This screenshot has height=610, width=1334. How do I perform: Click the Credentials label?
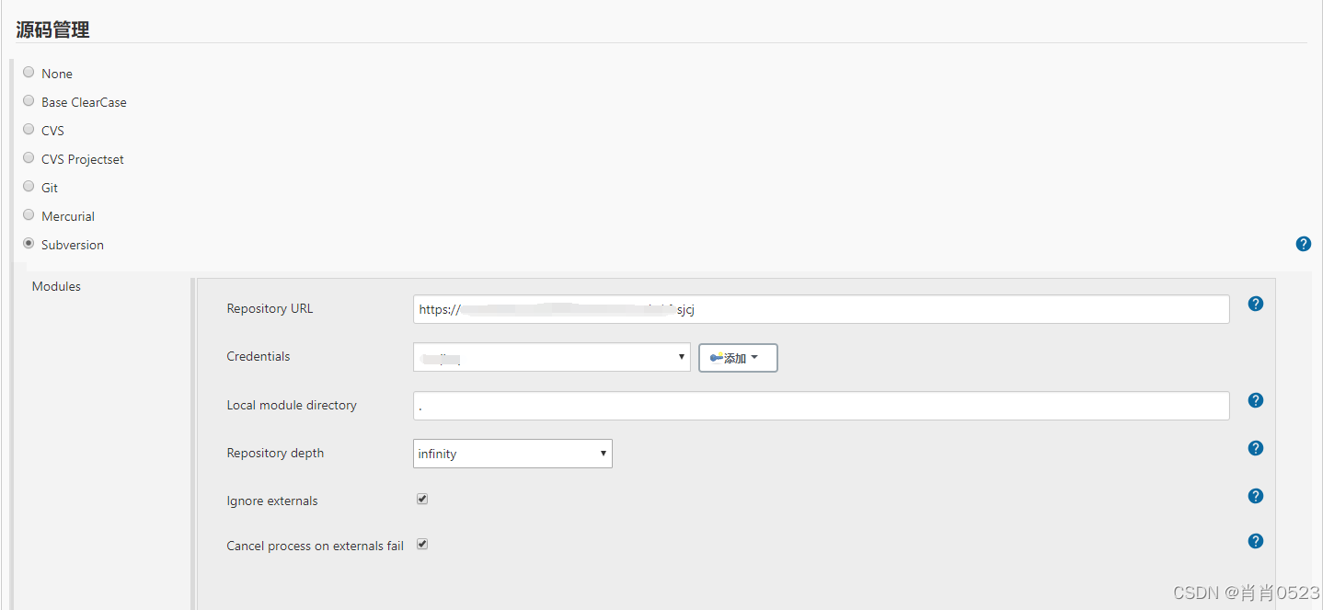point(259,356)
